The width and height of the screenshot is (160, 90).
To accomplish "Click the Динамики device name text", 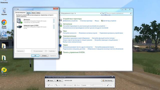I will (x=27, y=19).
